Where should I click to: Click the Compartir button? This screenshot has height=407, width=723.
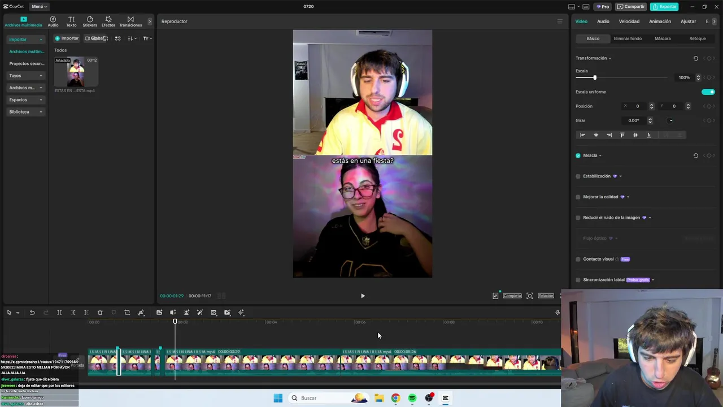[x=630, y=7]
